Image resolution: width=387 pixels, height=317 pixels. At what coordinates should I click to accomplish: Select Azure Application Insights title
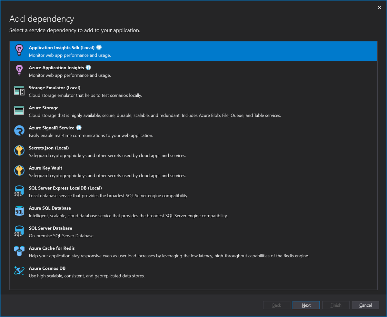click(x=56, y=68)
